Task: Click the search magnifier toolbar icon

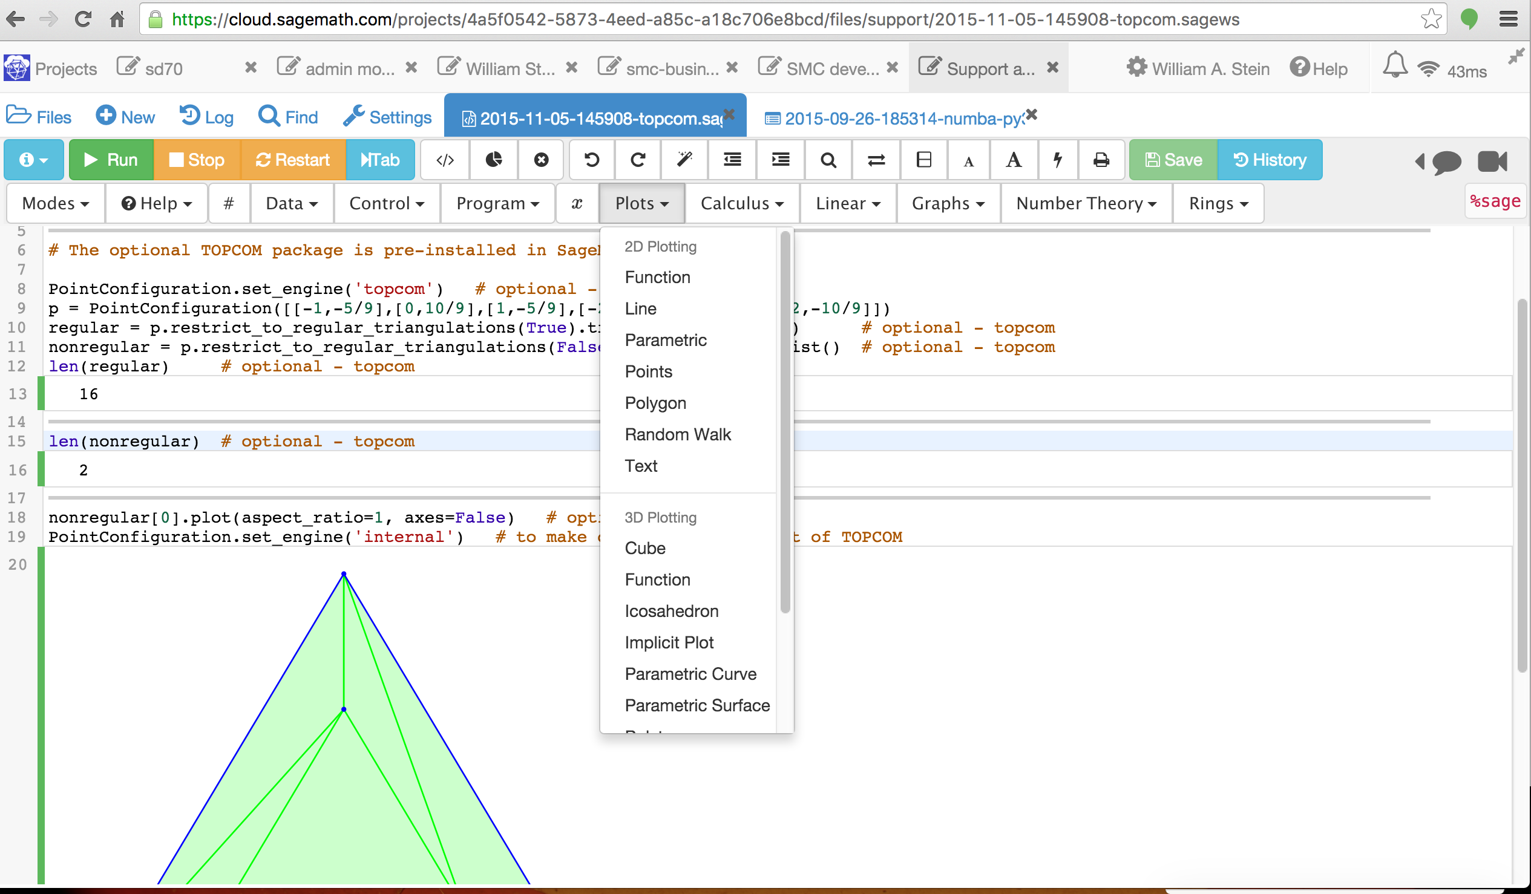Action: [828, 160]
